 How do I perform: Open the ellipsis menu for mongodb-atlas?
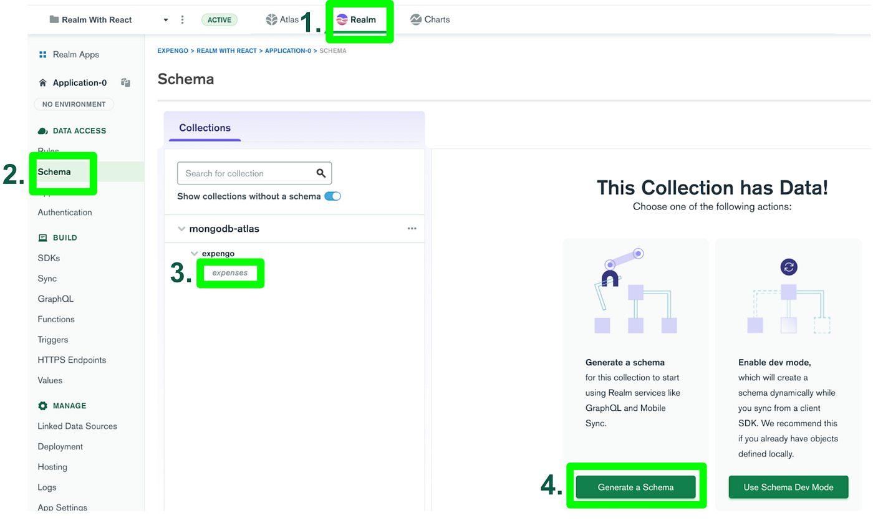(x=412, y=228)
